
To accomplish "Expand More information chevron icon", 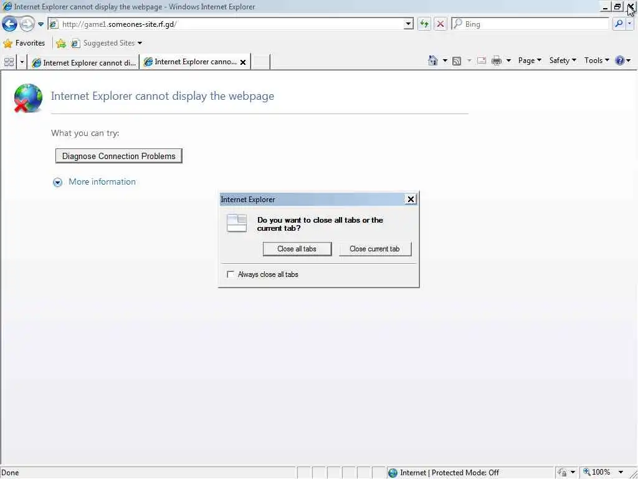I will pos(57,182).
